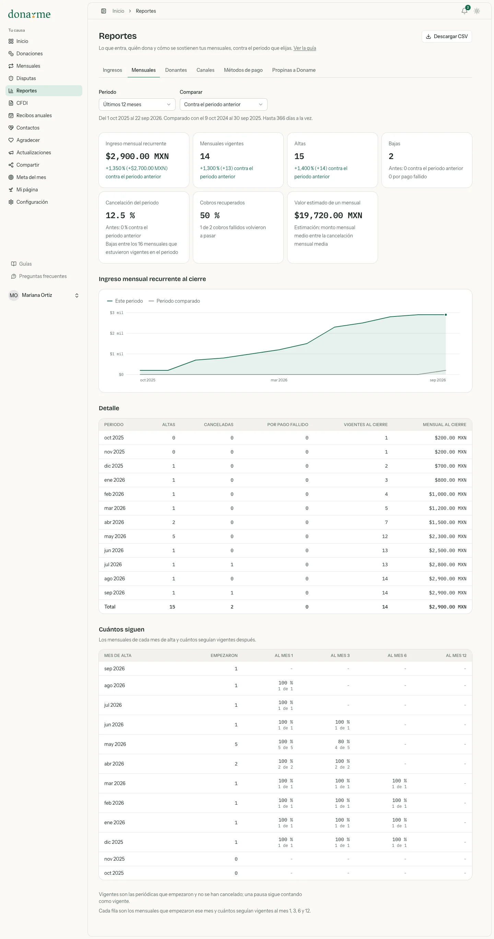Go to Inicio in the breadcrumb

point(118,11)
